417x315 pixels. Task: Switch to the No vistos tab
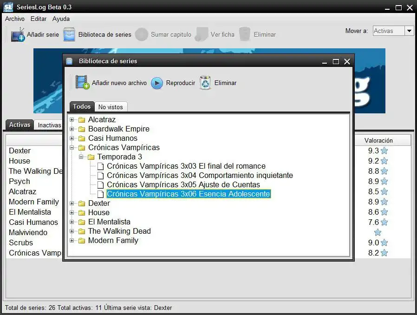(111, 107)
